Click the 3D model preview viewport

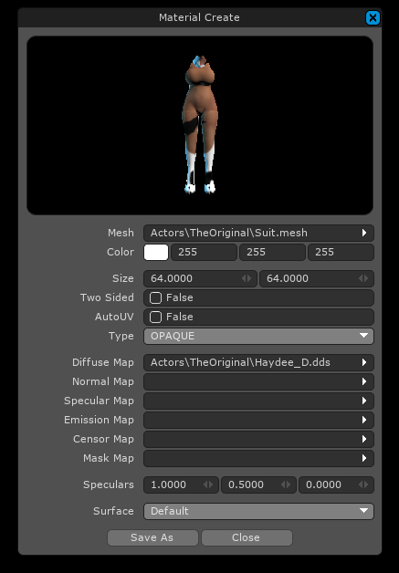200,125
